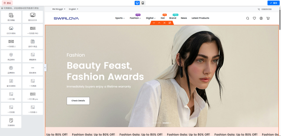Open the News menu item
This screenshot has width=281, height=136.
[x=184, y=18]
